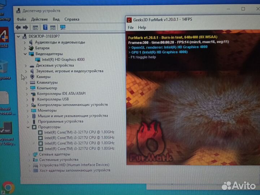Click the mouse icon beside Мыши и иные указывающие устройства

34,116
